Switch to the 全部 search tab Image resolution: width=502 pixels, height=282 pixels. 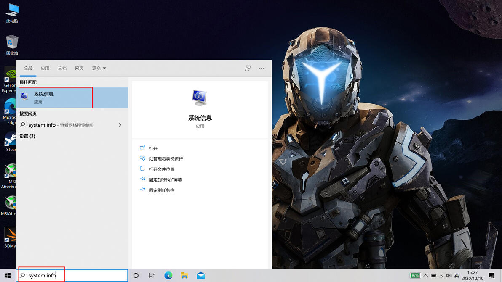click(28, 68)
